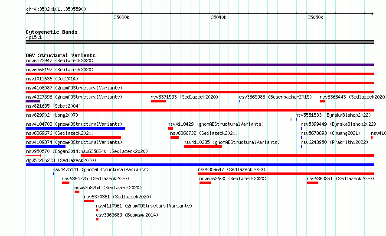This screenshot has width=386, height=236.
Task: Open nsv5551533 (ByrskaBishop2022) label
Action: 333,115
